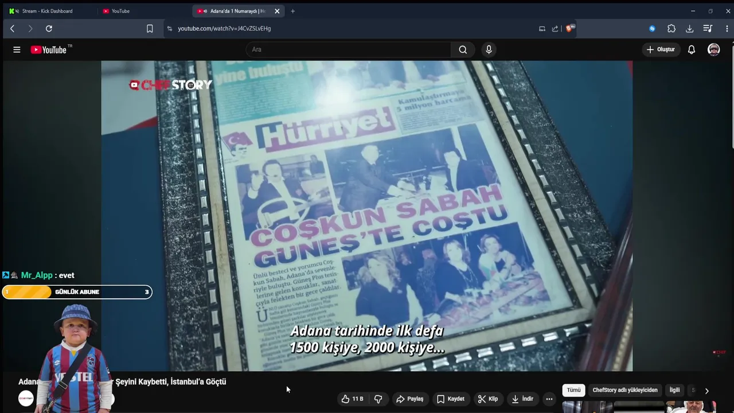Reload the current page
This screenshot has height=413, width=734.
[x=49, y=29]
